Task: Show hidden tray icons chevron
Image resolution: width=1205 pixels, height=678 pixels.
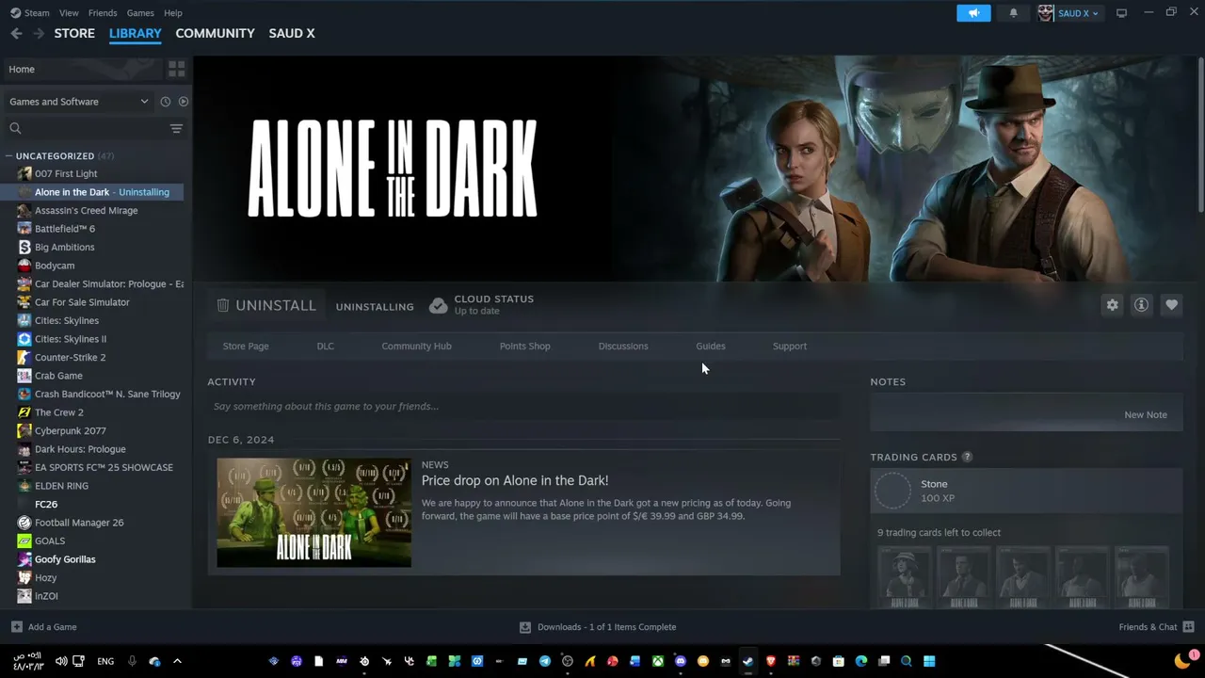Action: [x=177, y=661]
